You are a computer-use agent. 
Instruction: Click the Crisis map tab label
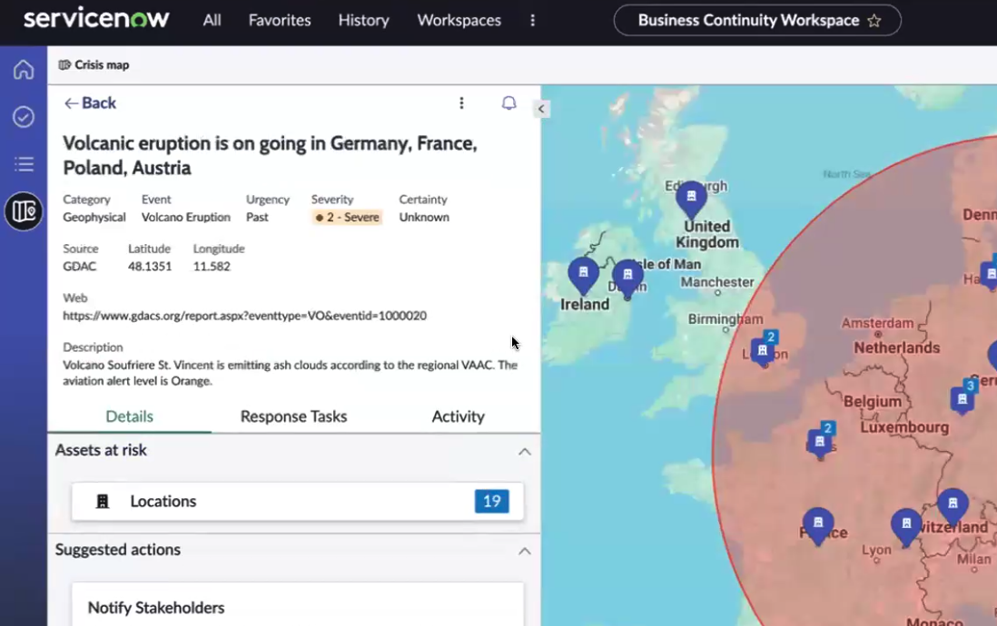point(102,64)
